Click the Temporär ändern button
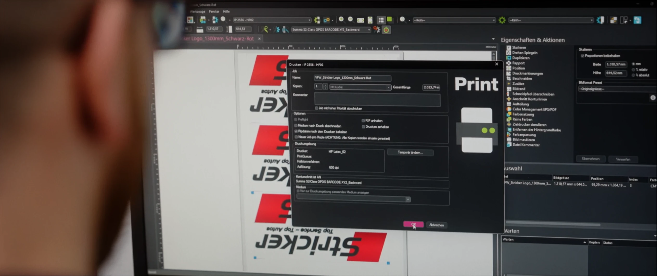 tap(410, 152)
